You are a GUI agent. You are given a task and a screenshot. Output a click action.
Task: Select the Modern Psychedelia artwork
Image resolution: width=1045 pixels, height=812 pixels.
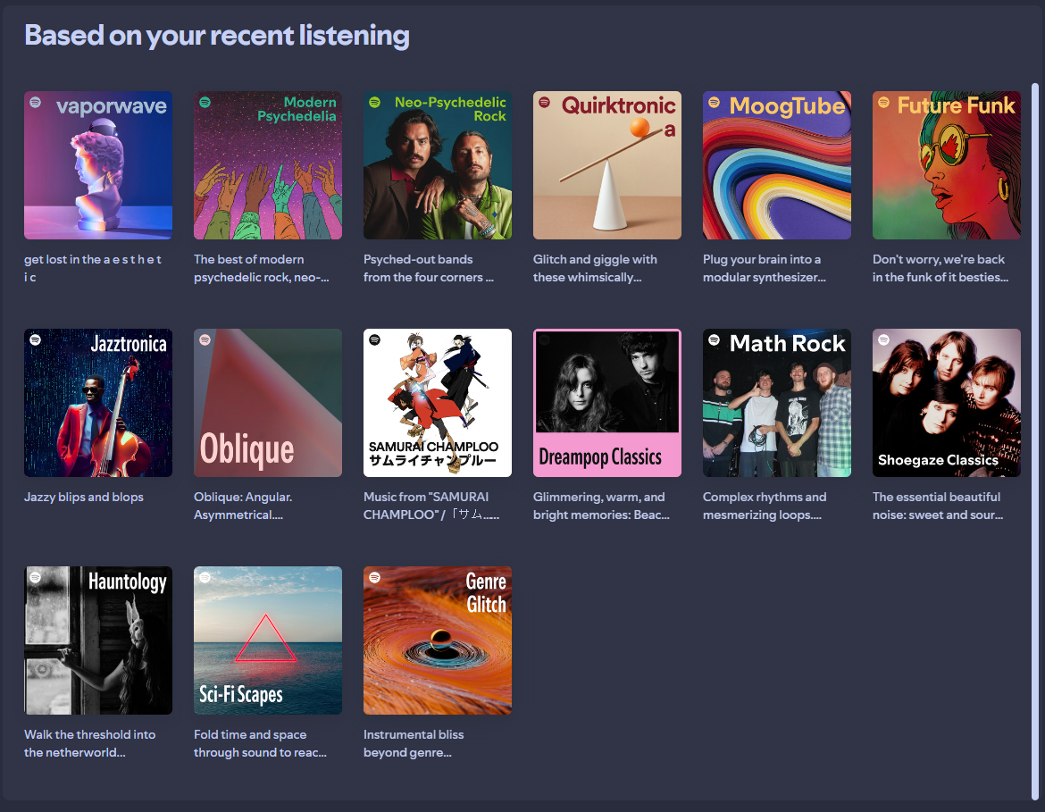click(x=268, y=165)
